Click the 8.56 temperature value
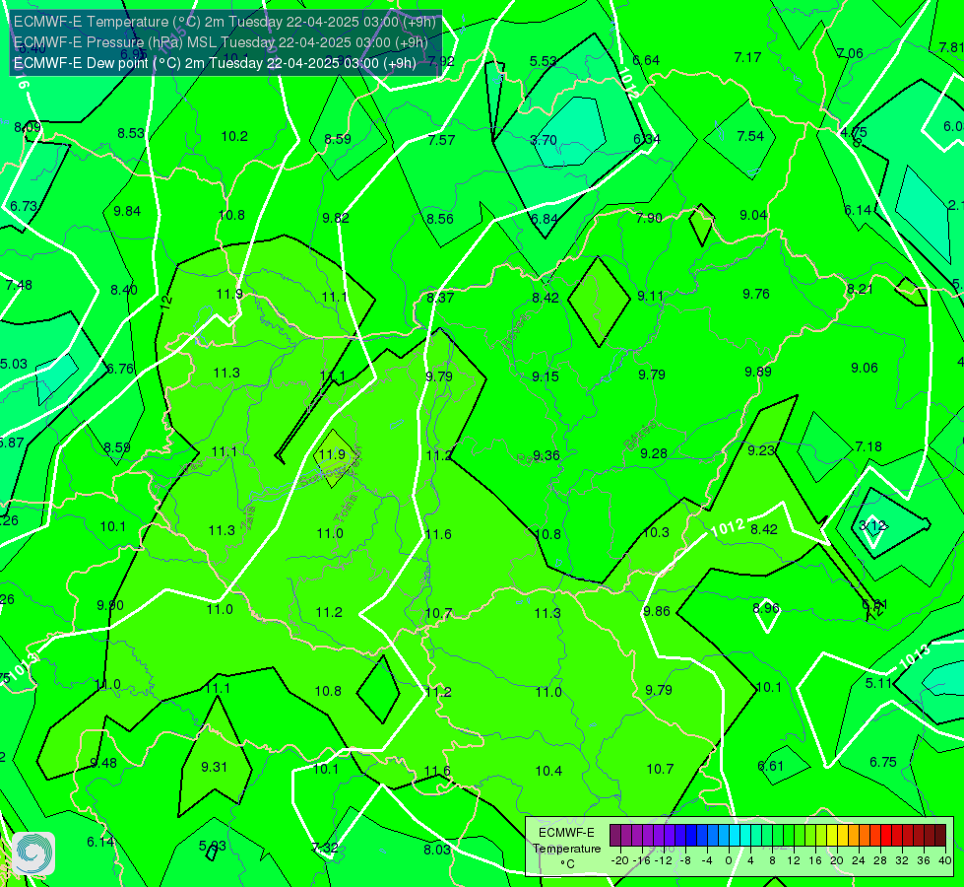This screenshot has width=964, height=887. (x=440, y=219)
